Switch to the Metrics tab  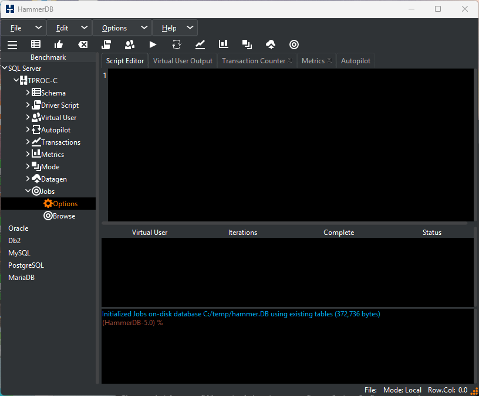[316, 61]
